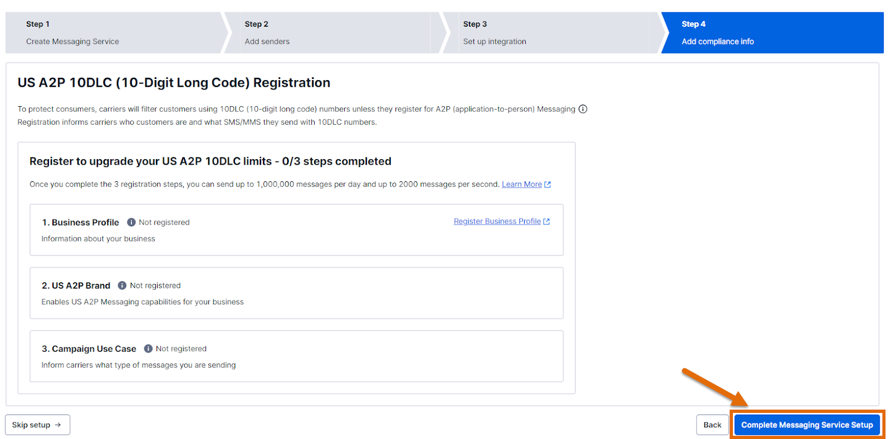Go to Step 1 Create Messaging Service

114,33
